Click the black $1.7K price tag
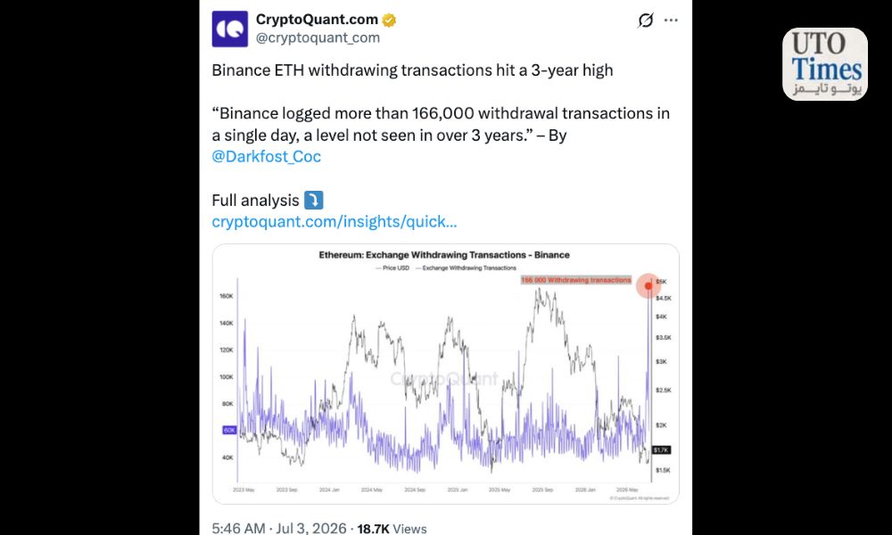 point(661,449)
